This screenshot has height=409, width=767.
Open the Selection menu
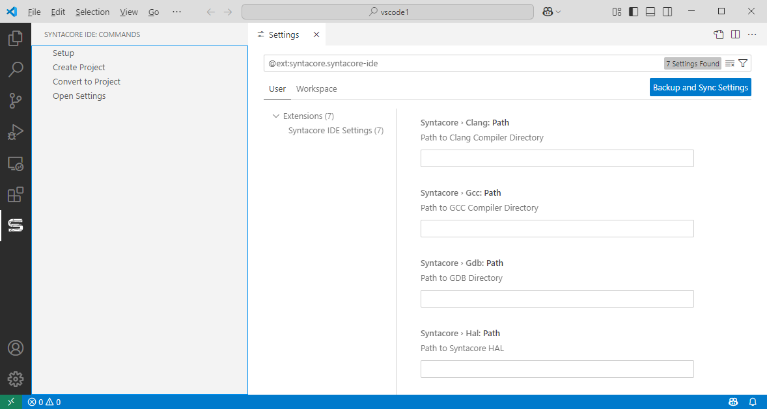tap(92, 12)
